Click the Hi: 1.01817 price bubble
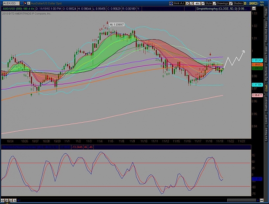 click(x=117, y=25)
